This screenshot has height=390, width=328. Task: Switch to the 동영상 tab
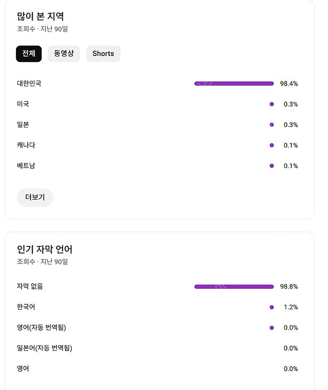pos(64,53)
